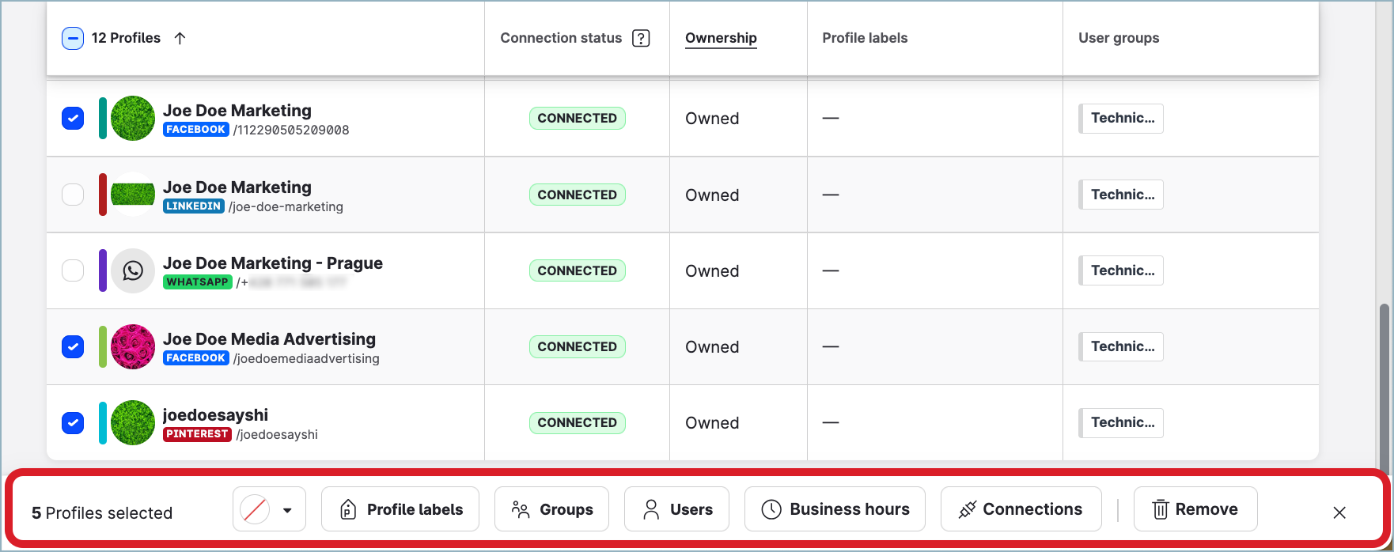Select the Joe Doe Marketing LinkedIn profile checkbox
The height and width of the screenshot is (552, 1394).
click(73, 195)
